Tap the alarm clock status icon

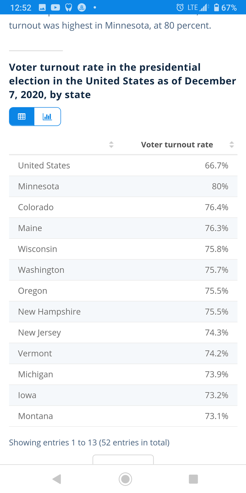click(x=180, y=7)
